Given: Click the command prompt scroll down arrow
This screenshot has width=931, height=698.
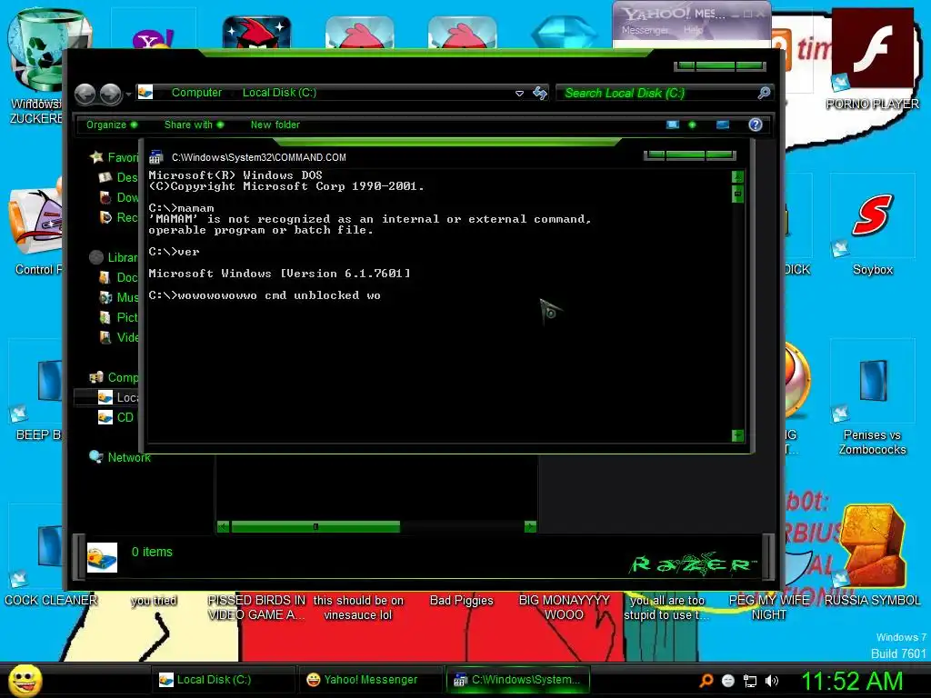Looking at the screenshot, I should [737, 435].
